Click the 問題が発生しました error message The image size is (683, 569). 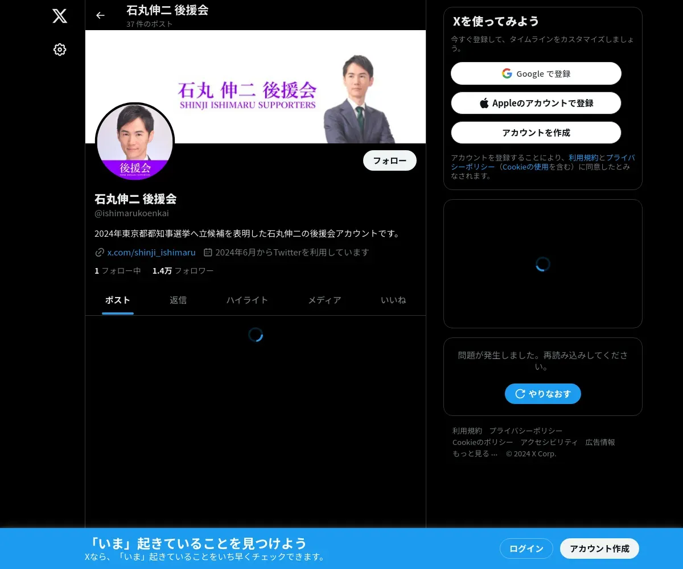[543, 361]
